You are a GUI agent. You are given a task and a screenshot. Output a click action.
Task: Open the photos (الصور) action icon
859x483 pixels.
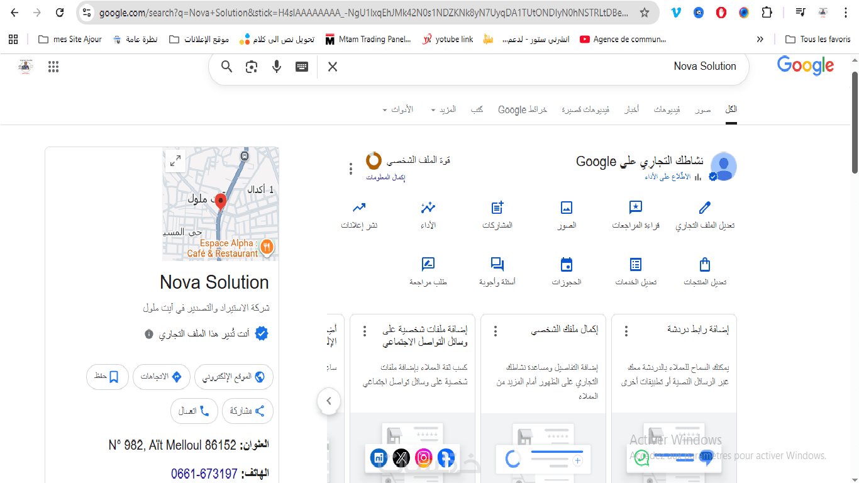coord(567,208)
